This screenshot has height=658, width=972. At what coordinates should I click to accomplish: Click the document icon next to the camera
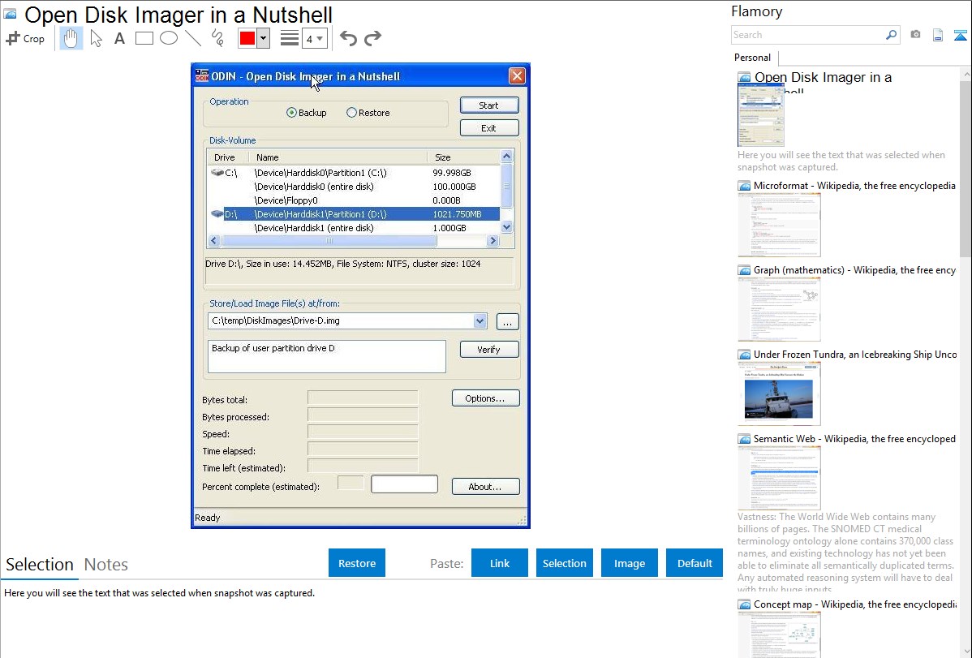[x=938, y=35]
